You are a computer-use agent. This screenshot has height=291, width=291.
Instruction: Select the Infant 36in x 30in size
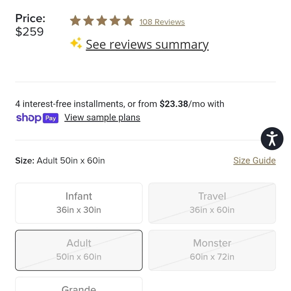[x=79, y=203]
